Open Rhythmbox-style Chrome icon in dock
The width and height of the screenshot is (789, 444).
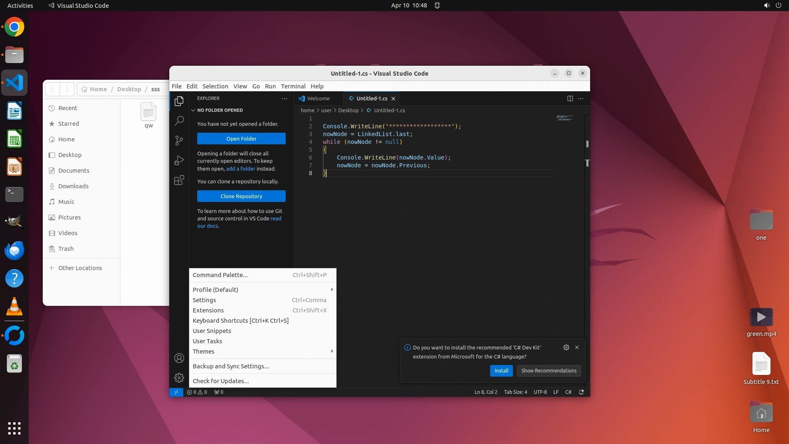pyautogui.click(x=14, y=27)
